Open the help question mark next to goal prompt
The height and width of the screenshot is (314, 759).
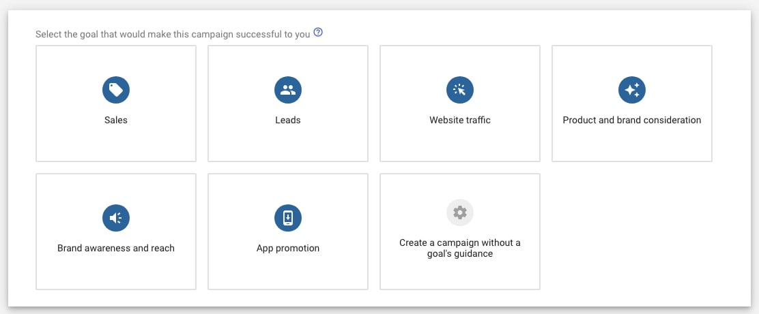[318, 33]
